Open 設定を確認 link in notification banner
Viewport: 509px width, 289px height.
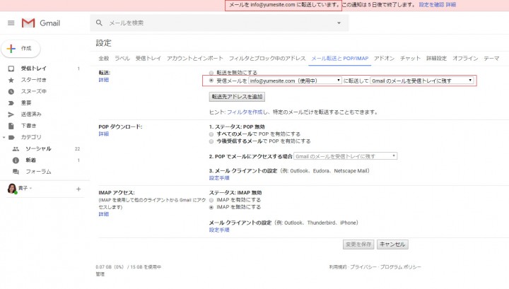click(x=431, y=5)
